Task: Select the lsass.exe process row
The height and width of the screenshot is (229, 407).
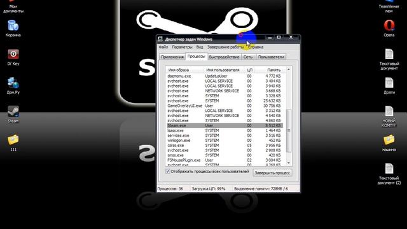Action: pyautogui.click(x=224, y=130)
